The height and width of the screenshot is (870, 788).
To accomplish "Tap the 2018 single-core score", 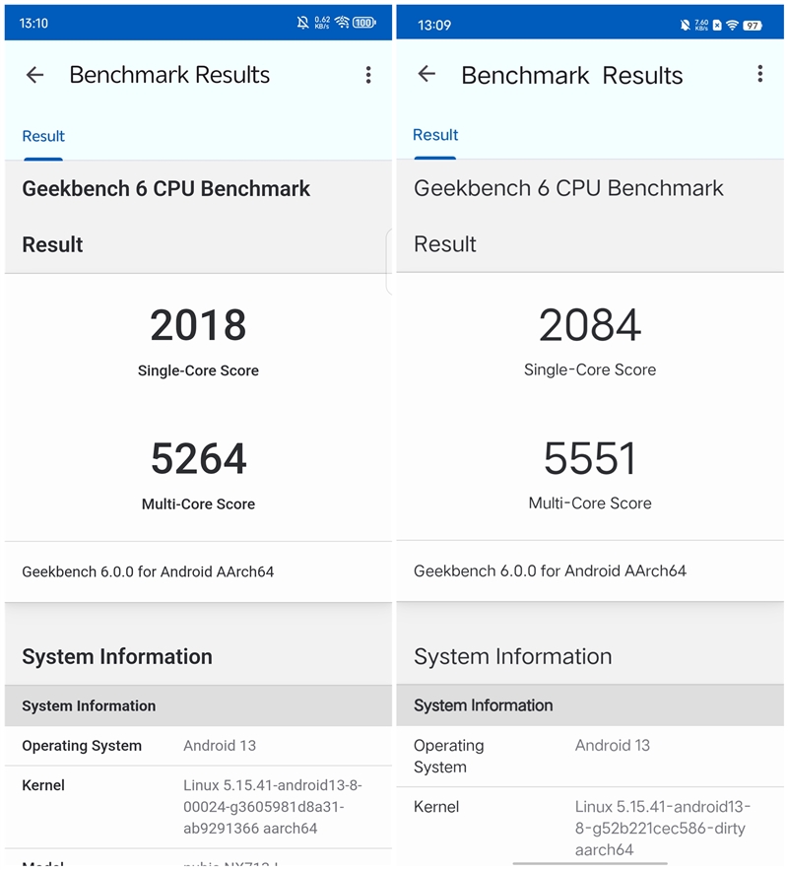I will [x=198, y=326].
